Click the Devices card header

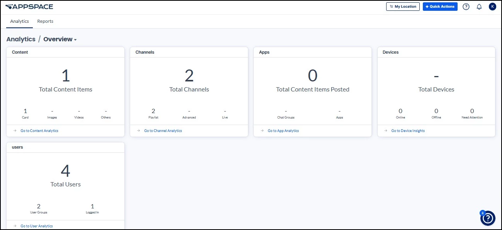pyautogui.click(x=436, y=52)
